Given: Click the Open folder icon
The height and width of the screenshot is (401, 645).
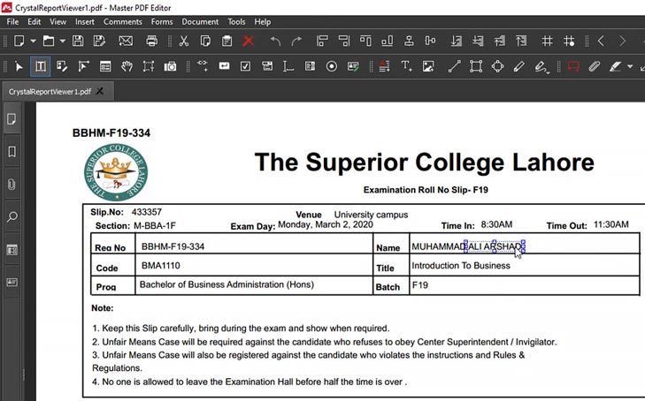Looking at the screenshot, I should point(49,41).
